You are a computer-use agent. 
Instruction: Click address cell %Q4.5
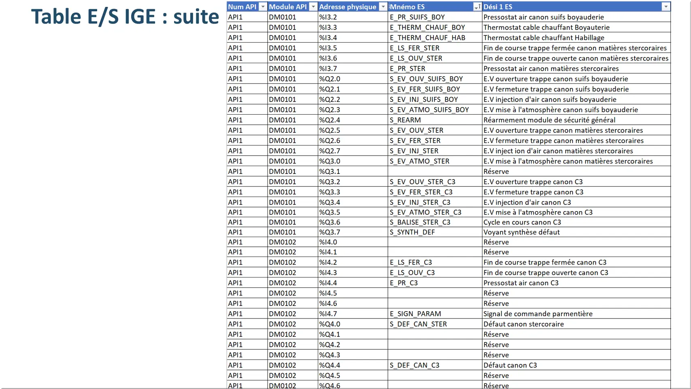pyautogui.click(x=353, y=376)
